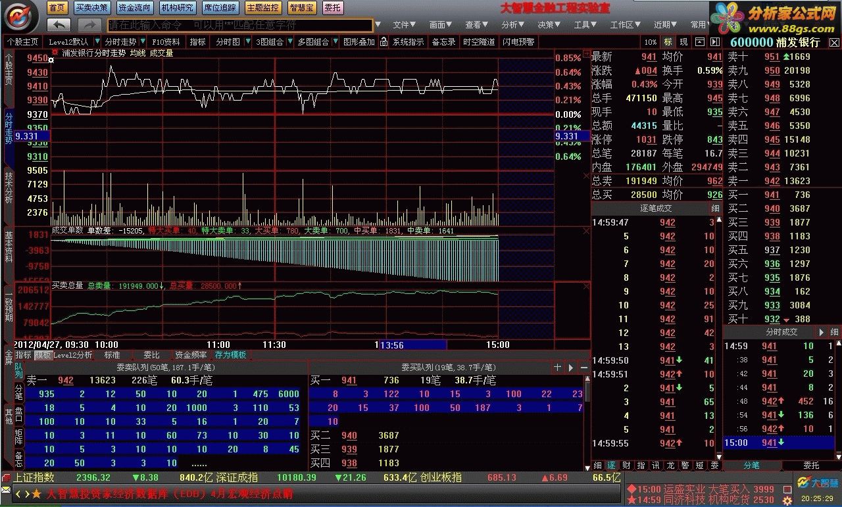
Task: Click the mail envelope icon in status bar
Action: (6, 490)
